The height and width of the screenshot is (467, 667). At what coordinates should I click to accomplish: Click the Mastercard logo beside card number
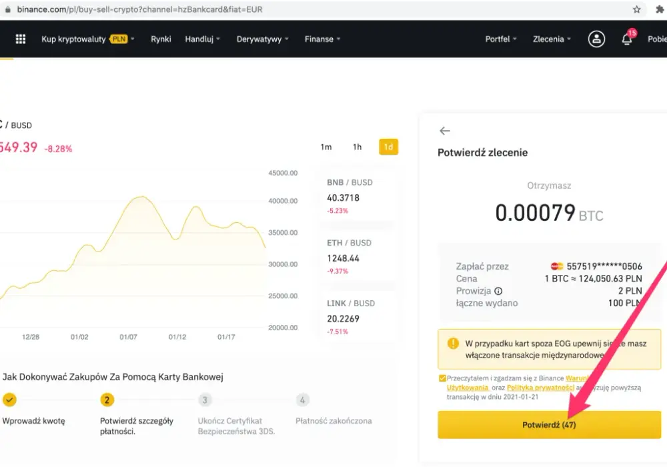[x=556, y=266]
